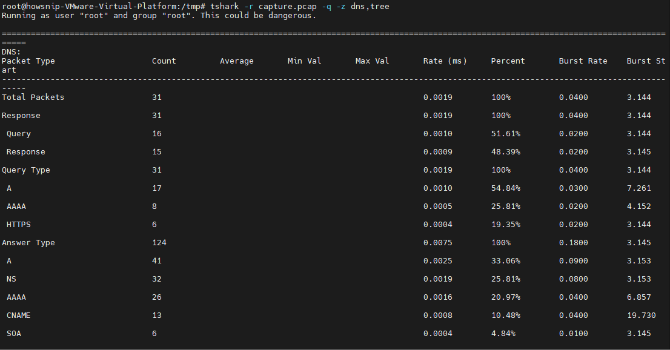This screenshot has height=350, width=670.
Task: Select the "A" label with count 41
Action: coord(9,261)
